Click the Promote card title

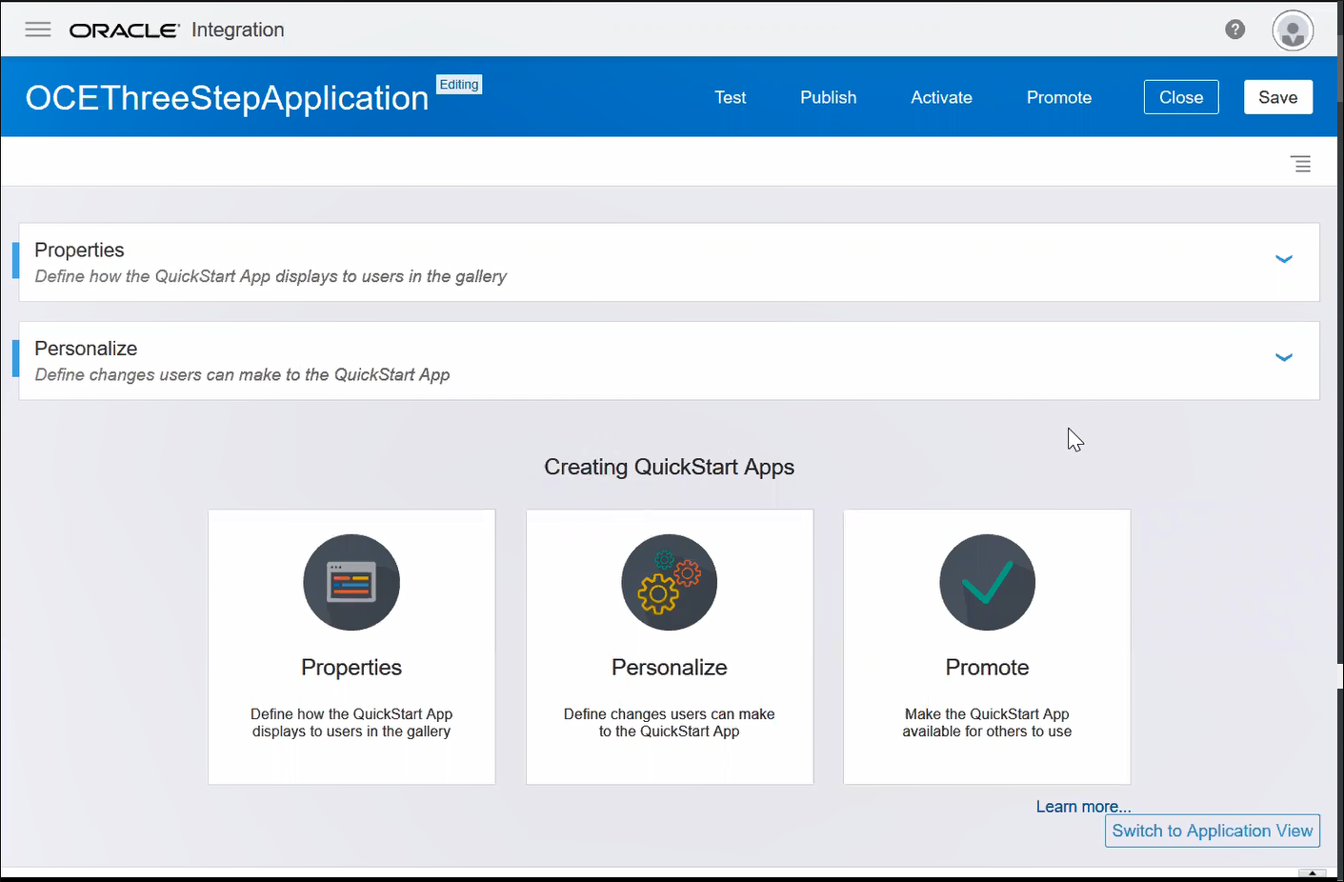(987, 668)
